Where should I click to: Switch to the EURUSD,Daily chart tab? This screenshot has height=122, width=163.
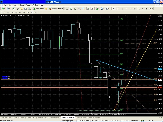click(42, 117)
